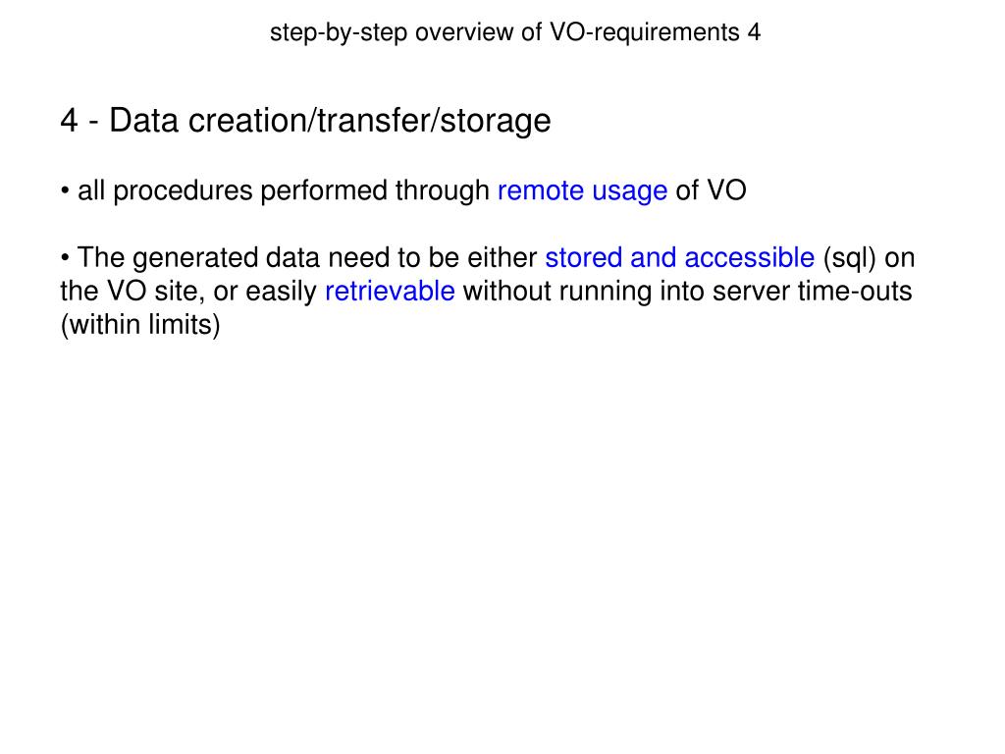Viewport: 1005px width, 754px height.
Task: Click the phrase 'without running into'
Action: (583, 291)
